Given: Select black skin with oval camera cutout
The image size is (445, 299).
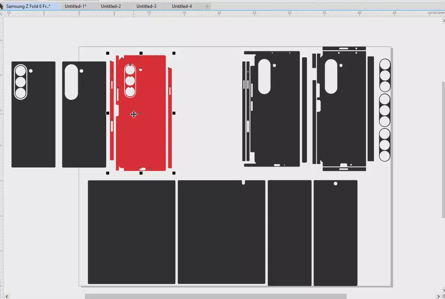Looking at the screenshot, I should coord(84,114).
